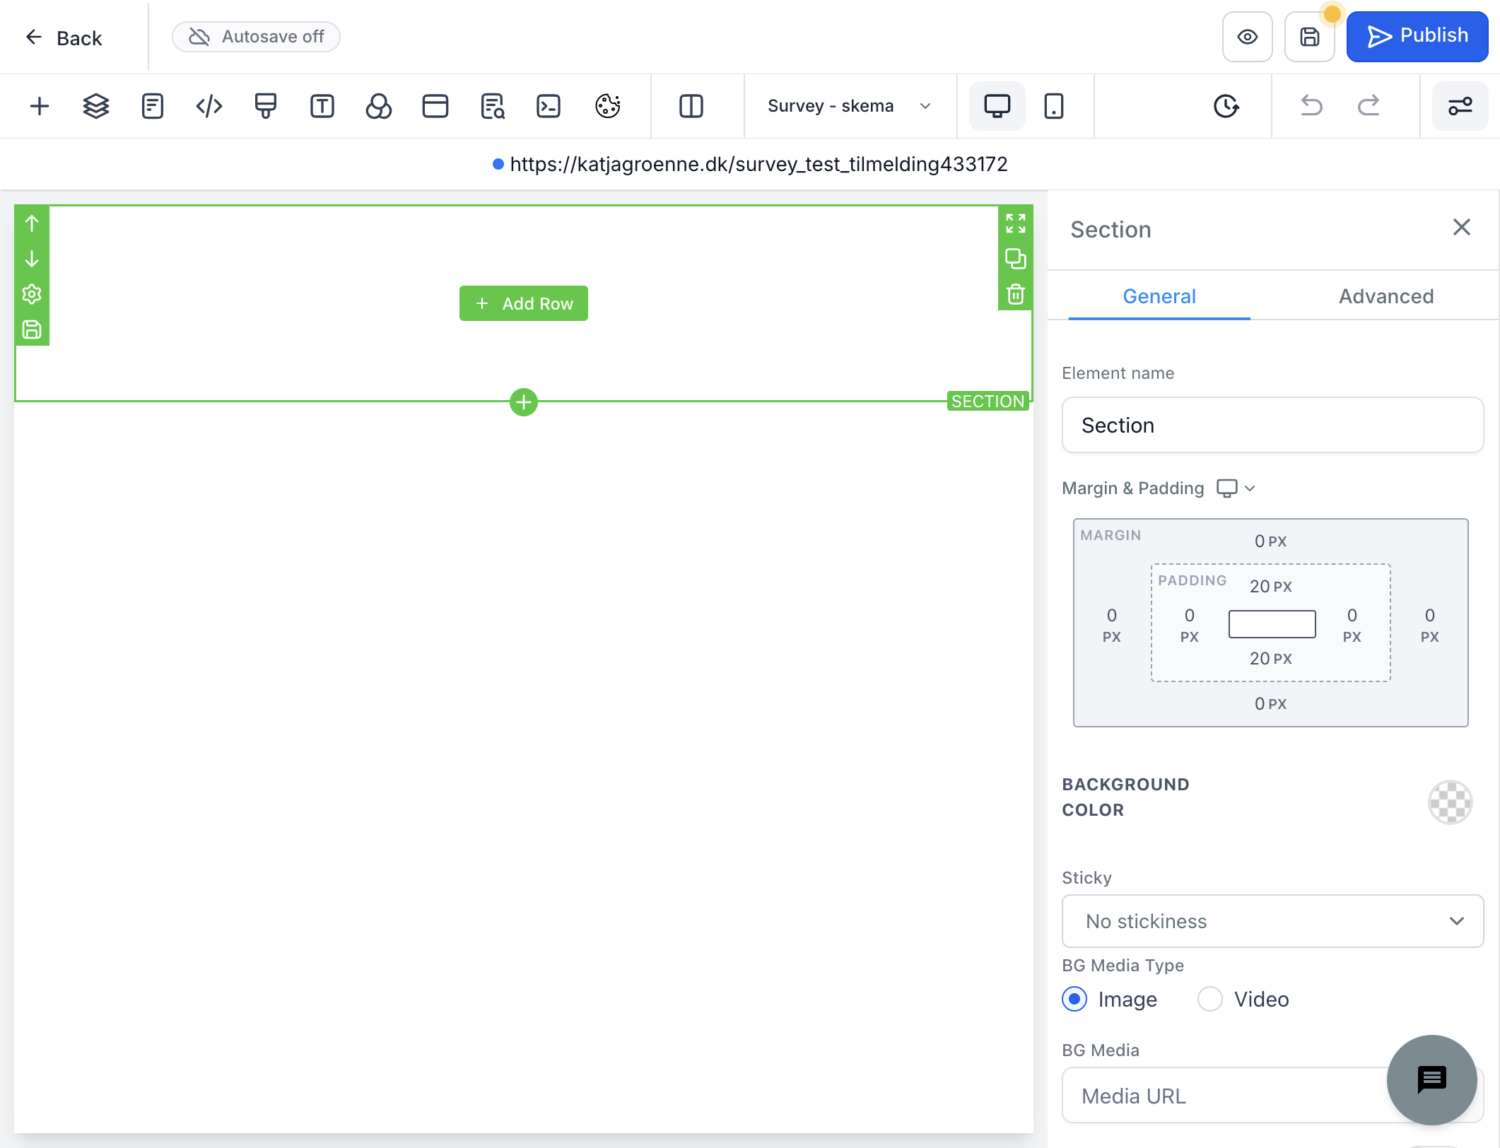The height and width of the screenshot is (1148, 1500).
Task: Switch to the Advanced tab
Action: [x=1386, y=296]
